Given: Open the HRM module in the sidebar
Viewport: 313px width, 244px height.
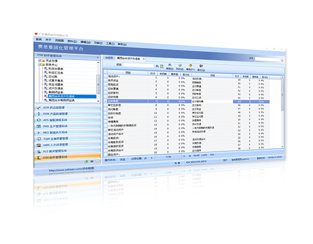Looking at the screenshot, I should point(67,145).
